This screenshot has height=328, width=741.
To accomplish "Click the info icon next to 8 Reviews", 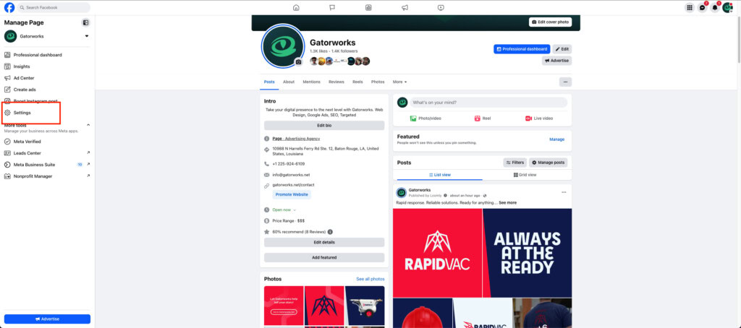I will coord(330,232).
